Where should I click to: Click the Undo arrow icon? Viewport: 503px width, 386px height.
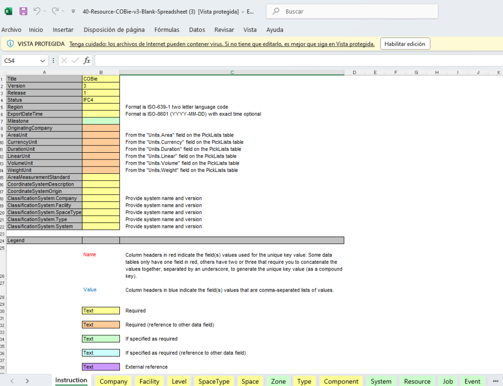pyautogui.click(x=37, y=11)
